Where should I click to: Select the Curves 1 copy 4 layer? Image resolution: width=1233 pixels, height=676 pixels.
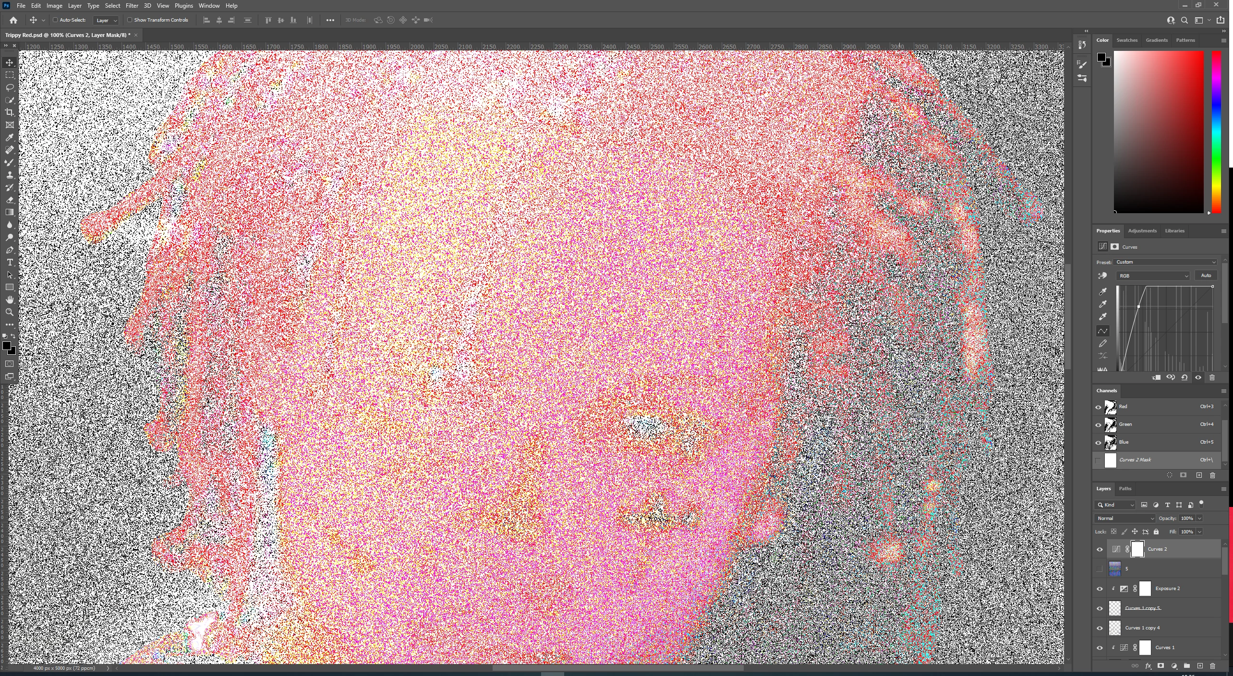(1142, 628)
